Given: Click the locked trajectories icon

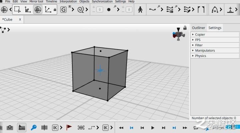Looking at the screenshot, I should click(170, 10).
